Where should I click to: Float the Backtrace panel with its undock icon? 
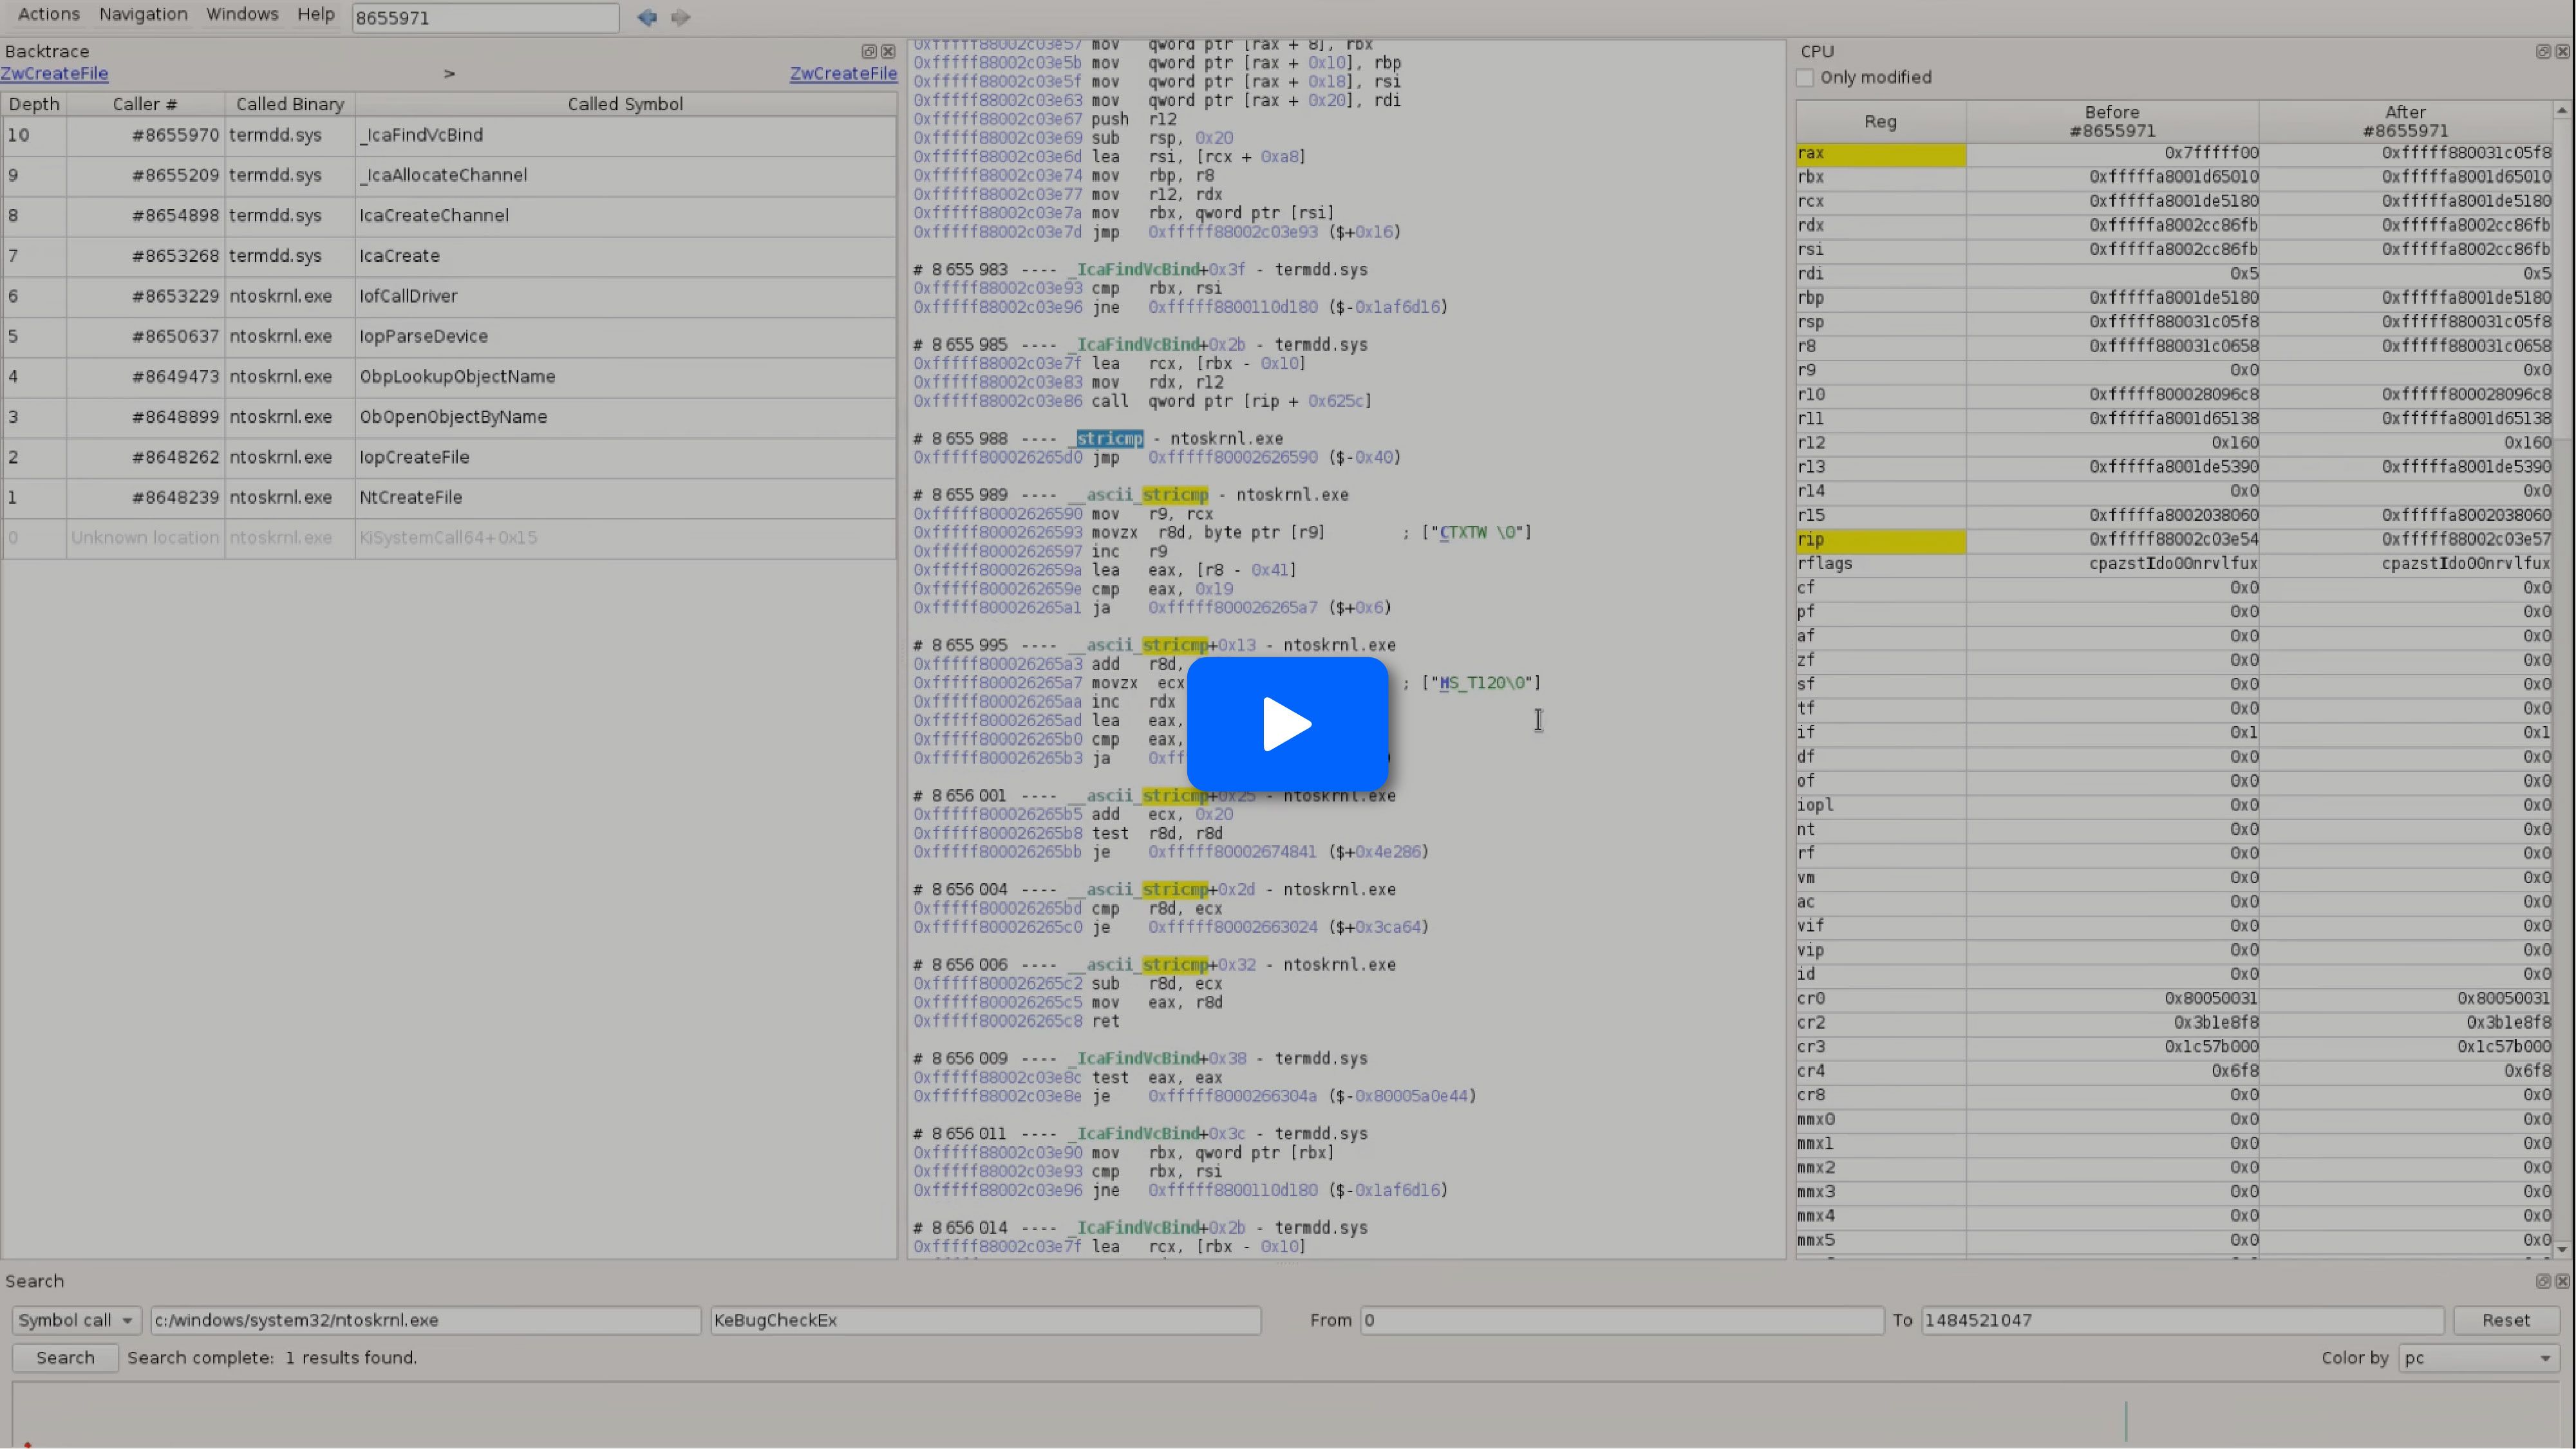868,51
